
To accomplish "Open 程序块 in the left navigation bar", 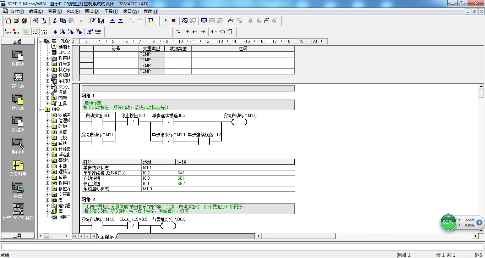I will (18, 58).
